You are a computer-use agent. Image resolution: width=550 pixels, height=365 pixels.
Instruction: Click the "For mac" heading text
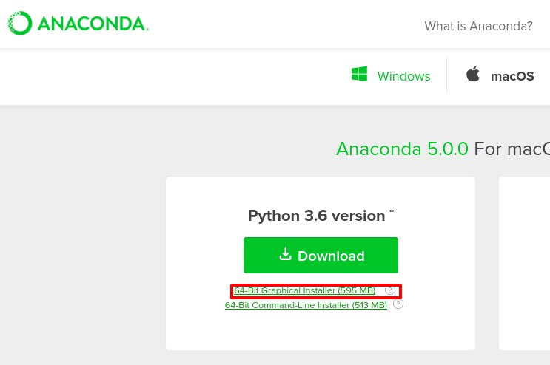(512, 149)
